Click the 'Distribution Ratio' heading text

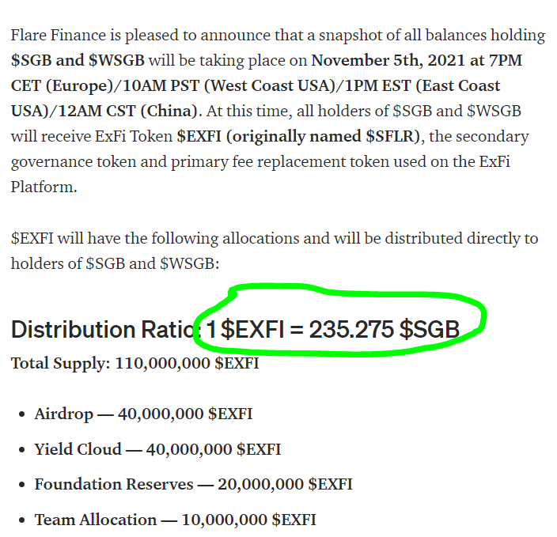coord(106,329)
